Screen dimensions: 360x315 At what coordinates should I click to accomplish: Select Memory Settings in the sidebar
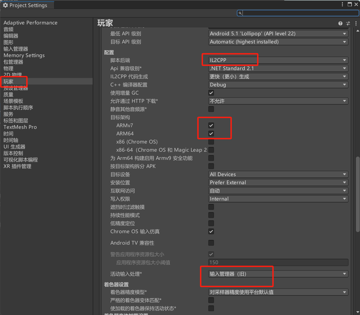tap(24, 55)
